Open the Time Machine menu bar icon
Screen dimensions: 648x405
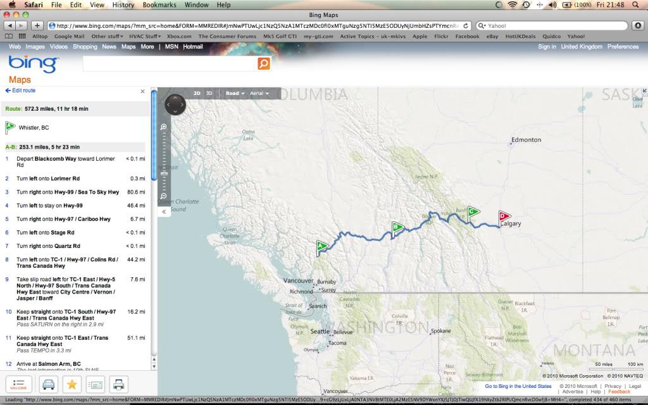pos(526,5)
